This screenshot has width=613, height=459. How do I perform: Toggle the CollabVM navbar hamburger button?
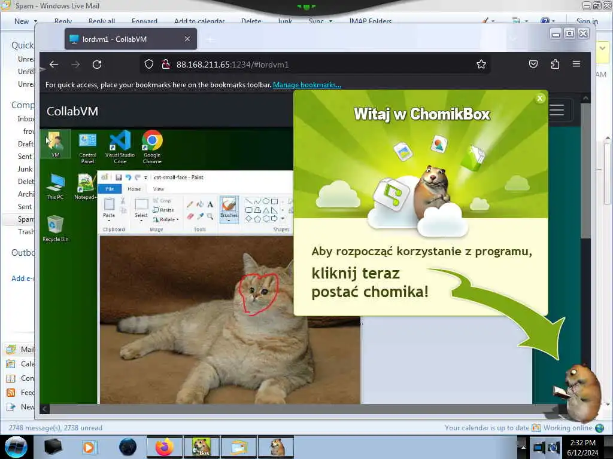point(557,110)
